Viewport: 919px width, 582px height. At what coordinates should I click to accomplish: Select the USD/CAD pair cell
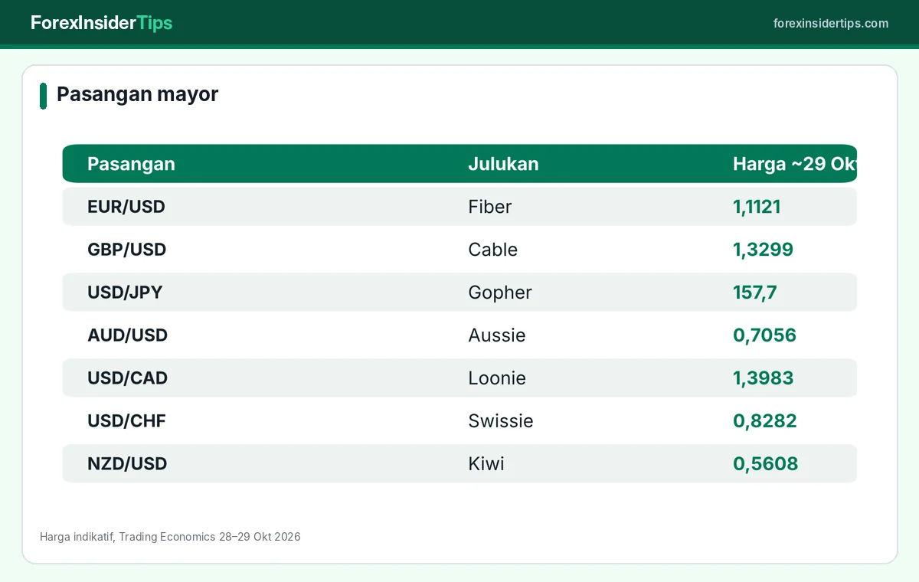pyautogui.click(x=127, y=378)
